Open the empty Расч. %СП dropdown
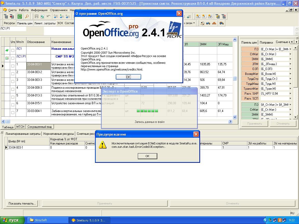 pyautogui.click(x=290, y=99)
